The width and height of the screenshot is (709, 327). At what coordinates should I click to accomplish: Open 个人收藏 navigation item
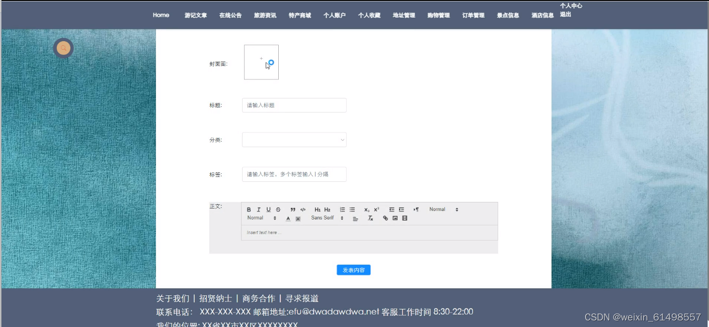[369, 16]
